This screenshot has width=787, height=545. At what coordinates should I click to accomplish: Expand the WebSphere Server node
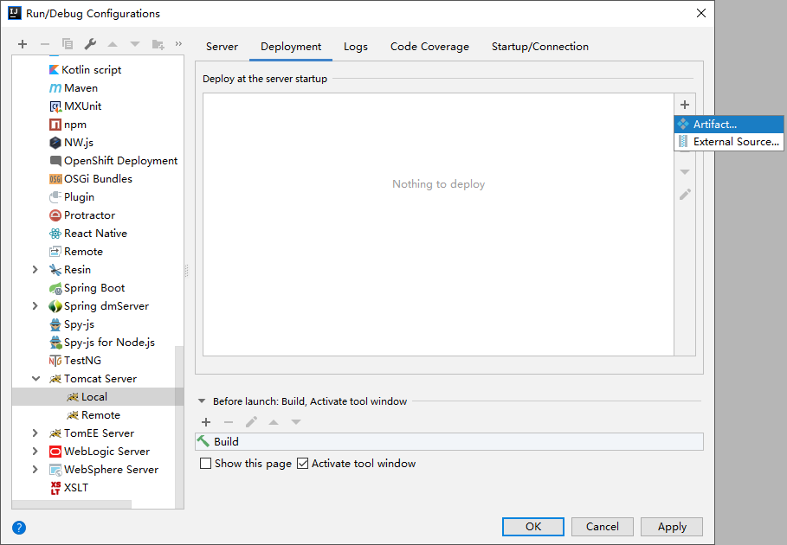coord(35,469)
